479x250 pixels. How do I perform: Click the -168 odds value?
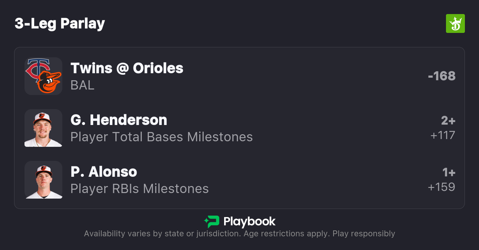pyautogui.click(x=442, y=76)
